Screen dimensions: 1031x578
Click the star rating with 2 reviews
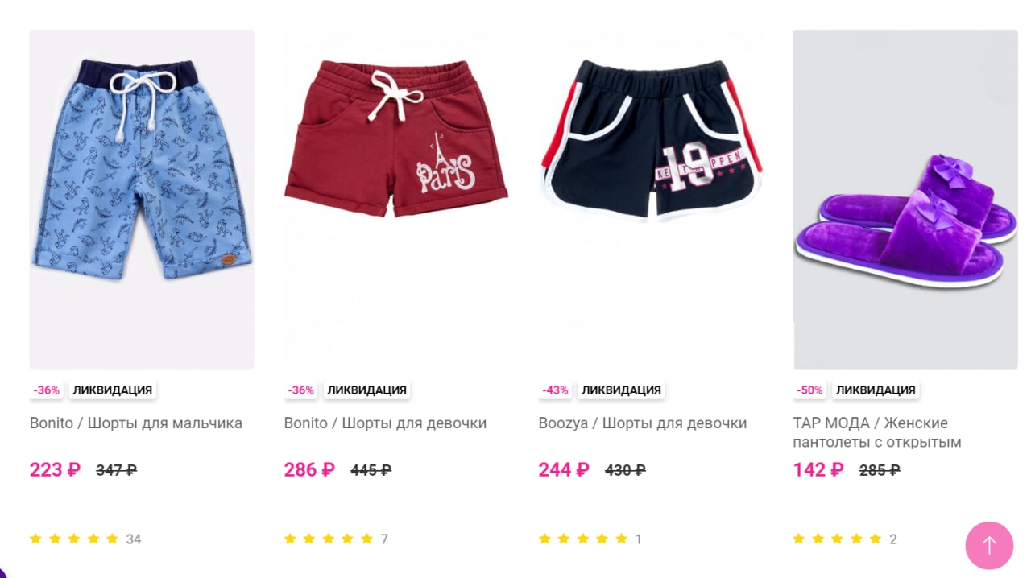(845, 539)
